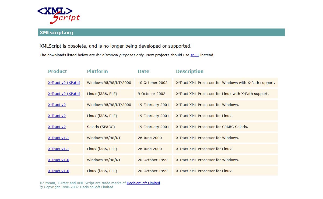Click the XML Script logo image
Screen dimensions: 323x199
[58, 15]
